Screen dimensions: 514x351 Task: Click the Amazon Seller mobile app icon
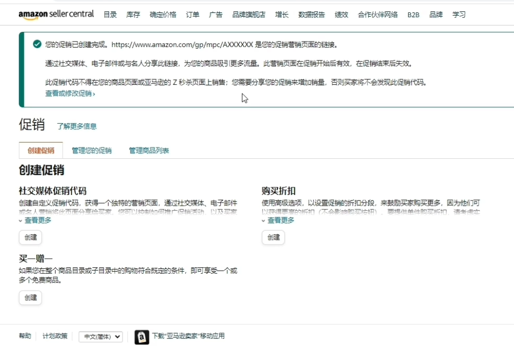click(141, 337)
